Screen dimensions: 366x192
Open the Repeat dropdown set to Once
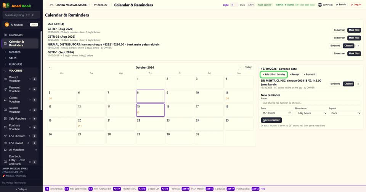click(345, 113)
